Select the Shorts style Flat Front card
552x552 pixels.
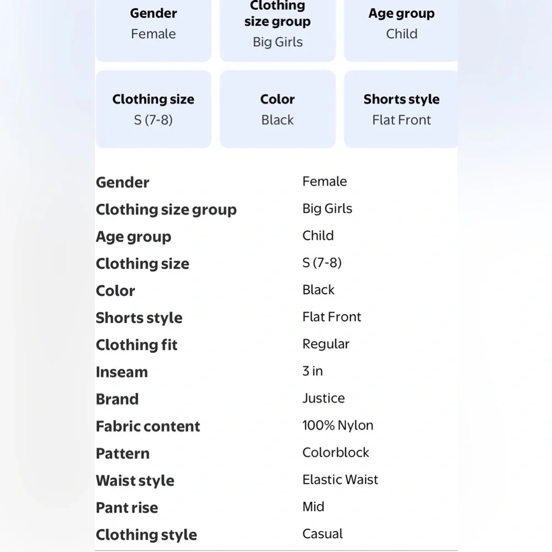click(x=401, y=109)
